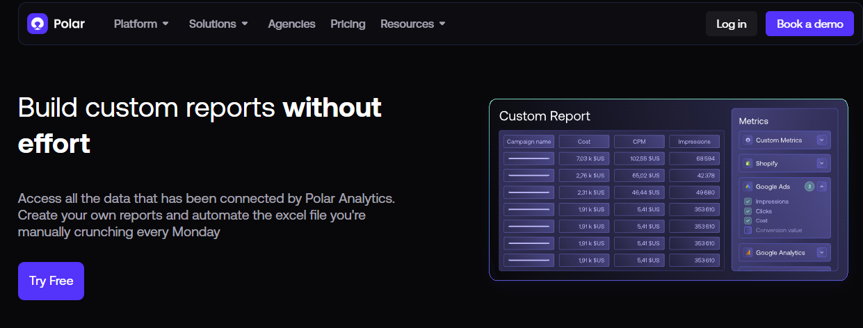The image size is (863, 328).
Task: Click the Try Free button
Action: click(51, 281)
